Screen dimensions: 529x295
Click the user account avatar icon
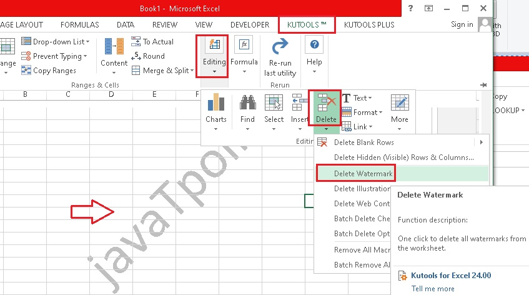pos(485,25)
